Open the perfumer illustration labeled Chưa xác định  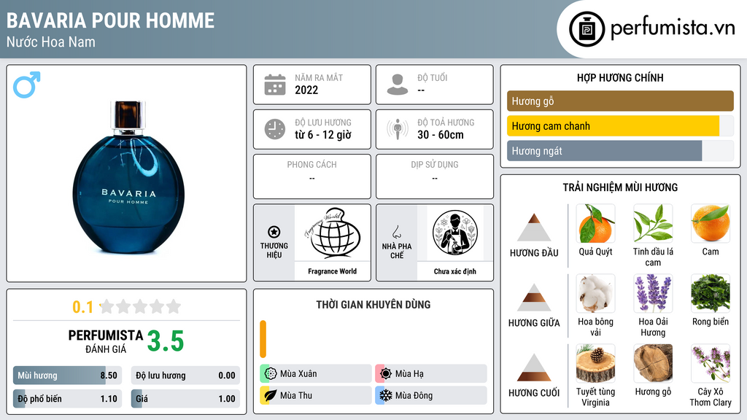click(x=455, y=233)
